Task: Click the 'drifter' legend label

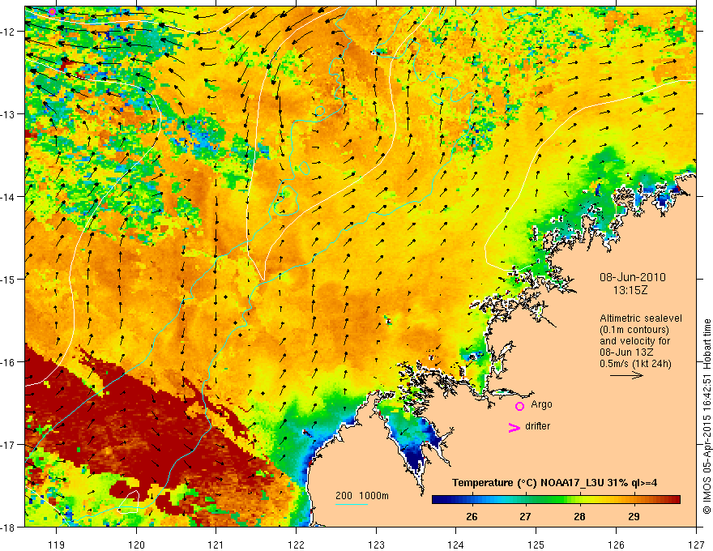Action: click(537, 426)
